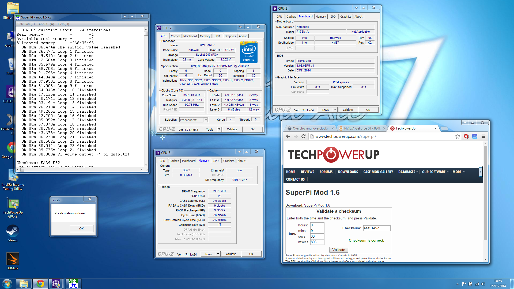The height and width of the screenshot is (289, 514).
Task: Switch to CPU-Z on the taskbar
Action: (x=56, y=284)
